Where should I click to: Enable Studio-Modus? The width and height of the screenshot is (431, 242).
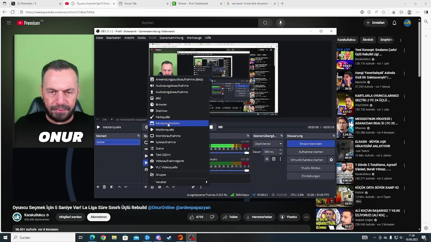[311, 168]
